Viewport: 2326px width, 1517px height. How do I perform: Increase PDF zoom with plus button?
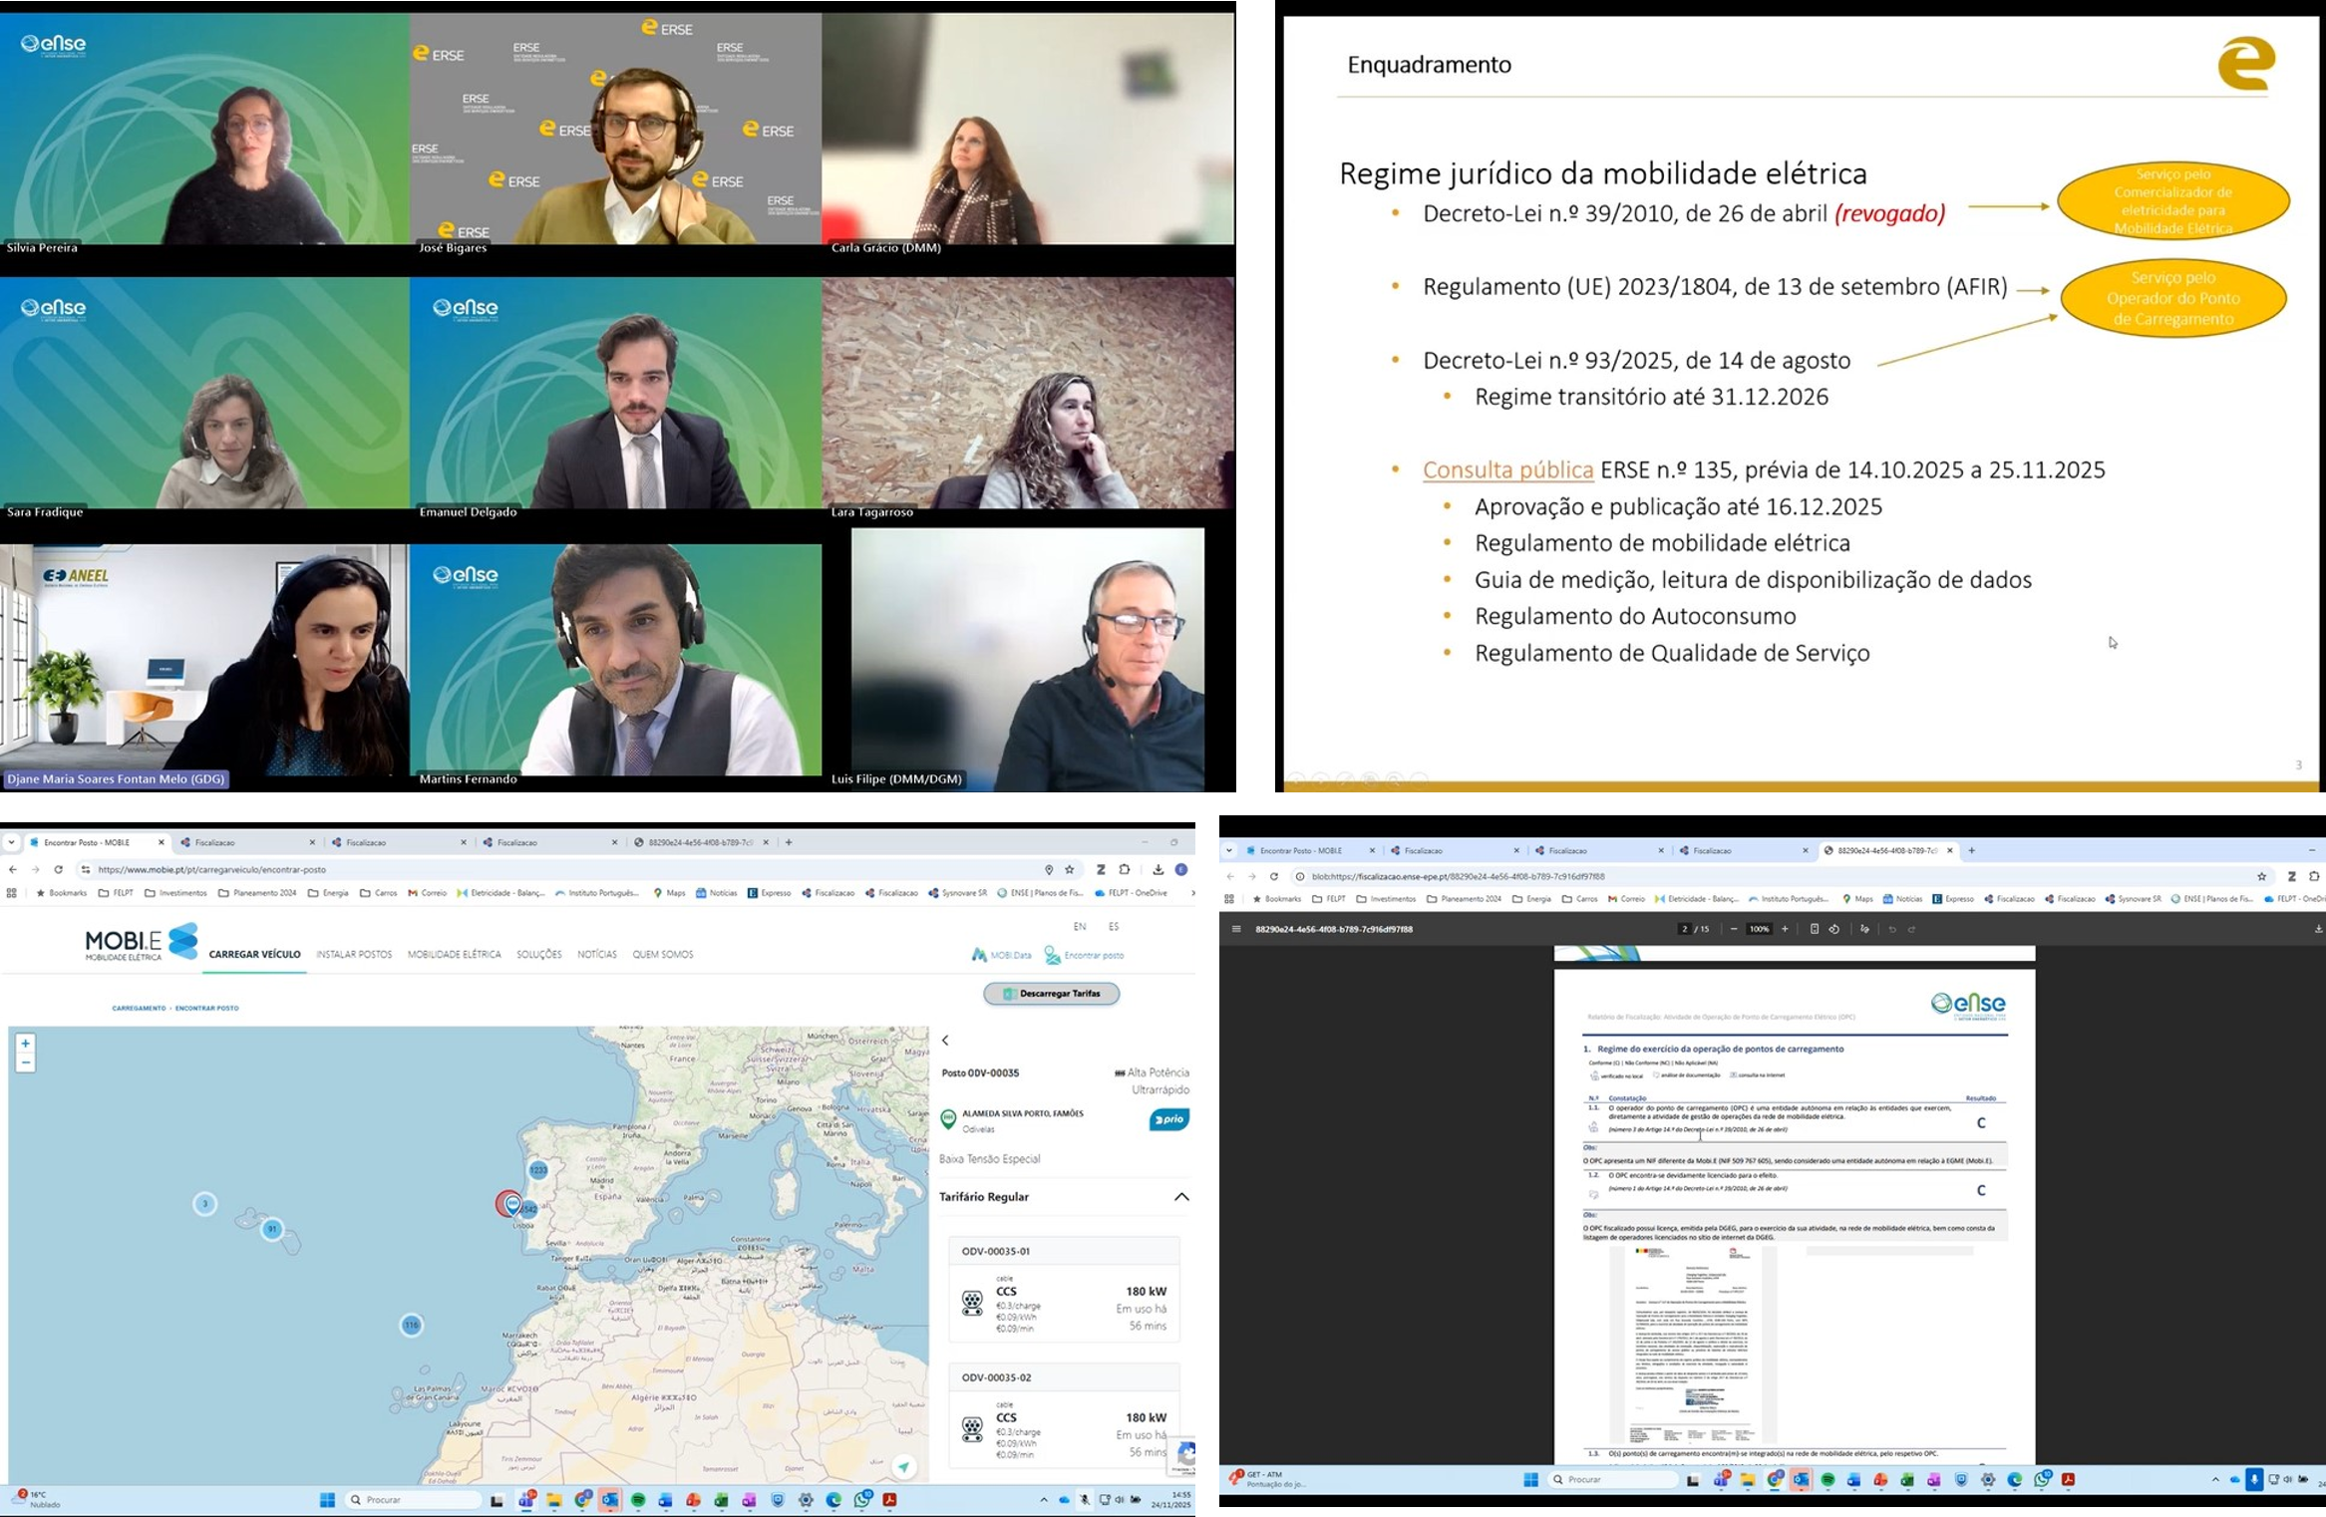click(x=1785, y=929)
